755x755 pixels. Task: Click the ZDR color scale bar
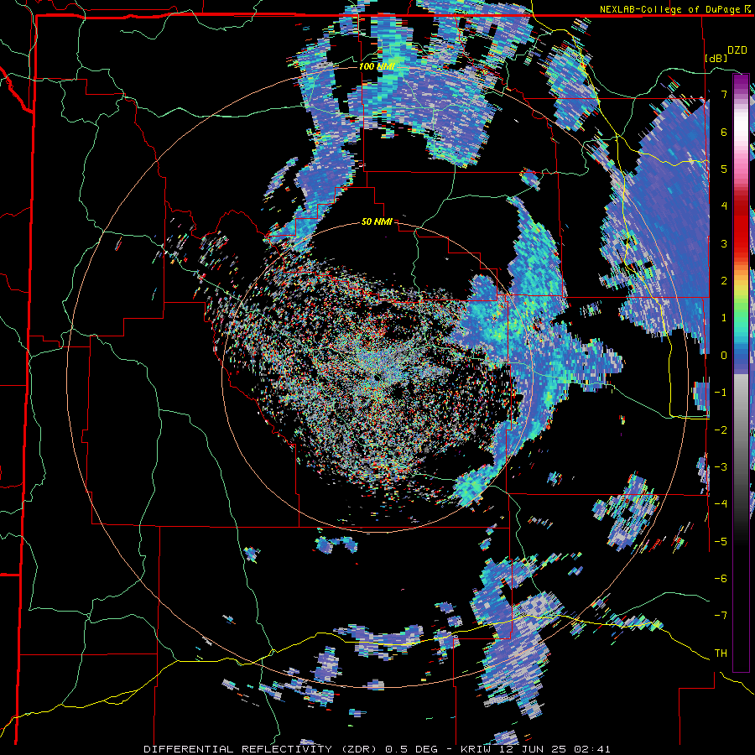741,373
